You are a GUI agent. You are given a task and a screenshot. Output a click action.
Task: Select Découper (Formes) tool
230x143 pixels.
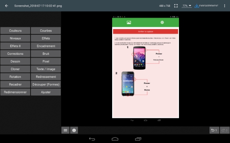point(46,84)
